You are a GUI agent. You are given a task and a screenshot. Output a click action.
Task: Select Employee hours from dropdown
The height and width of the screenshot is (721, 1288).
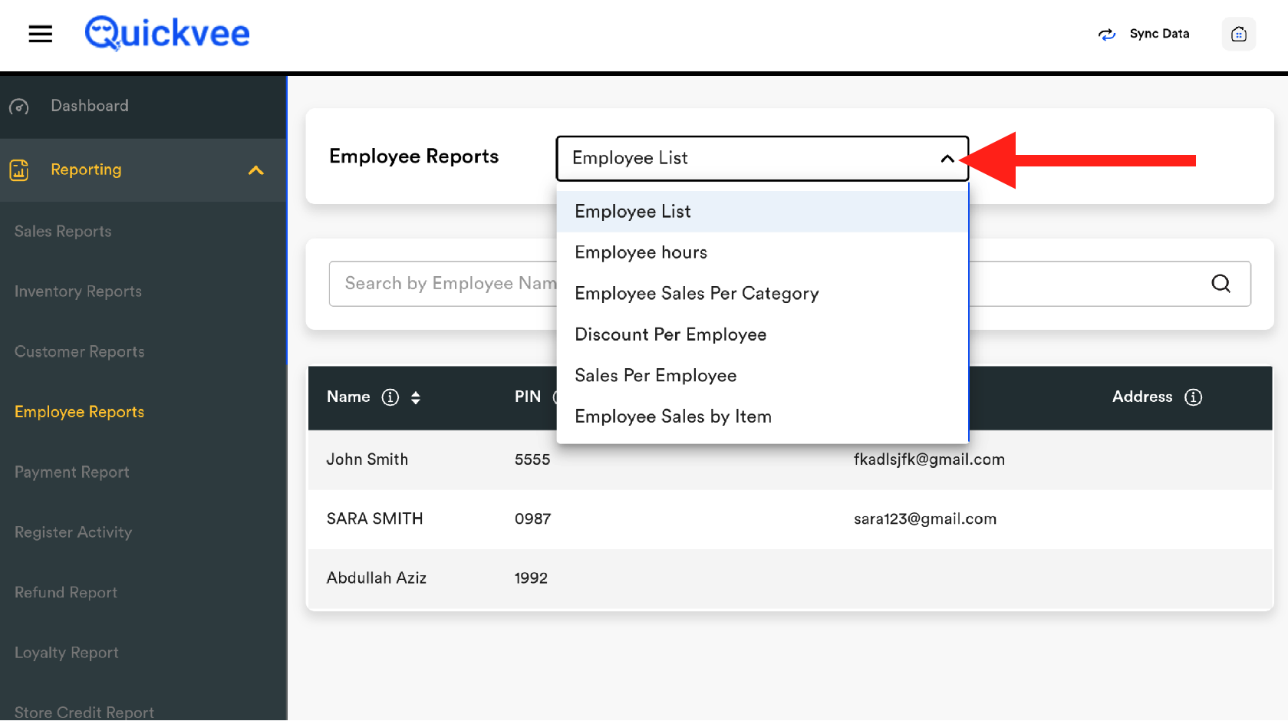[641, 252]
